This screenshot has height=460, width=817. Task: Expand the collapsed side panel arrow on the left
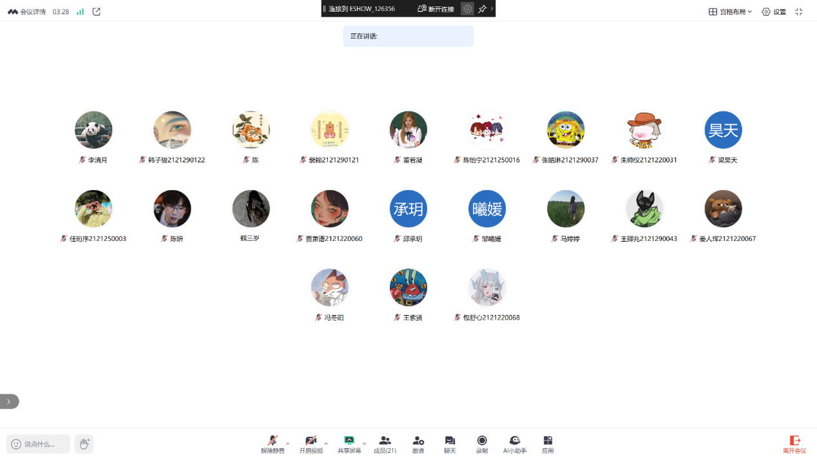[x=9, y=401]
